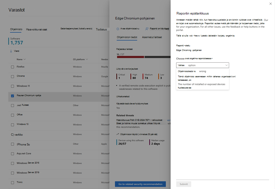Uncheck the Reunan Chromium row checkbox
This screenshot has width=275, height=189.
click(12, 96)
